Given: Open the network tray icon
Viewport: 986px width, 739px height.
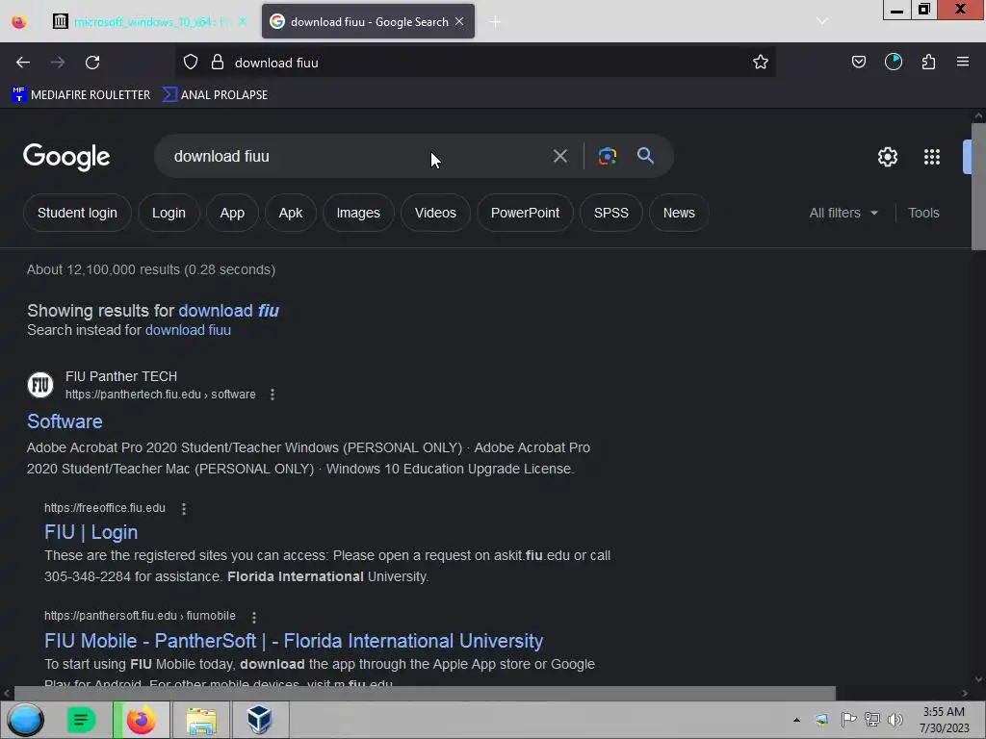Looking at the screenshot, I should coord(872,720).
